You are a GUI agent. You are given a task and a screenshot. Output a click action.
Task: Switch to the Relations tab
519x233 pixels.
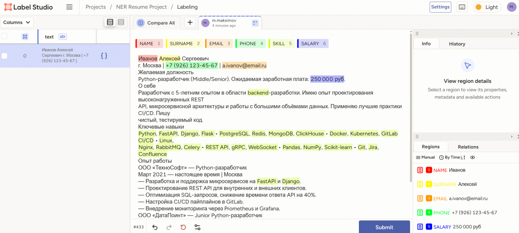click(x=468, y=147)
